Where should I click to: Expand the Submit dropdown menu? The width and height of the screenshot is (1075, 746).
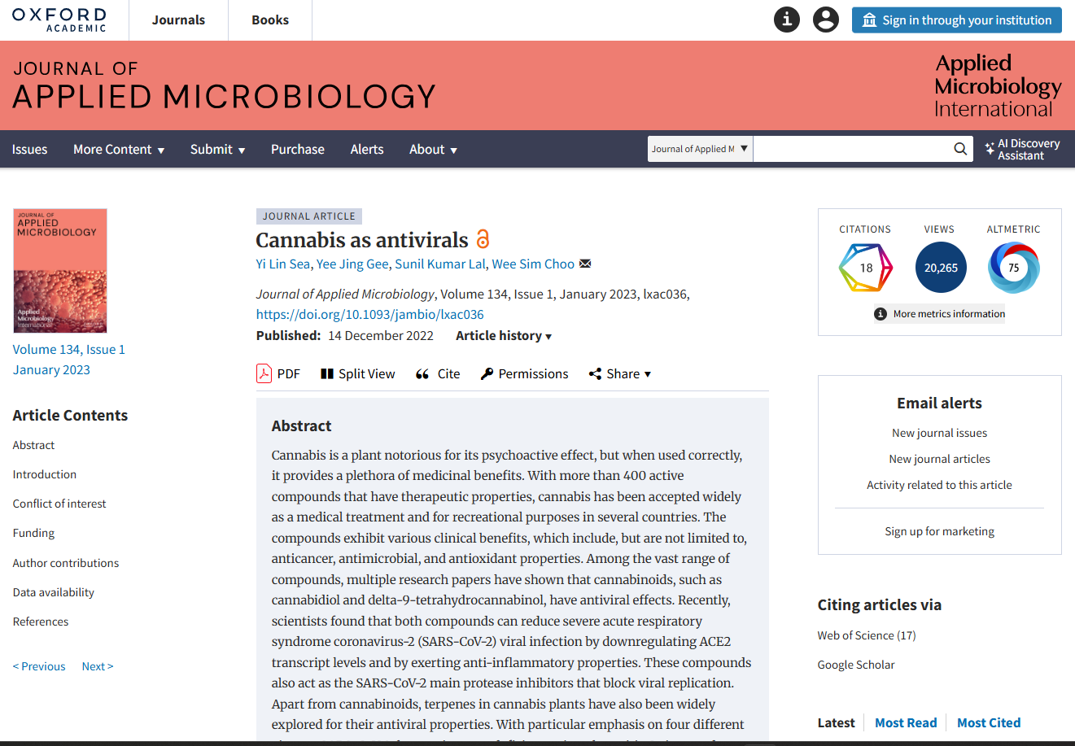217,150
